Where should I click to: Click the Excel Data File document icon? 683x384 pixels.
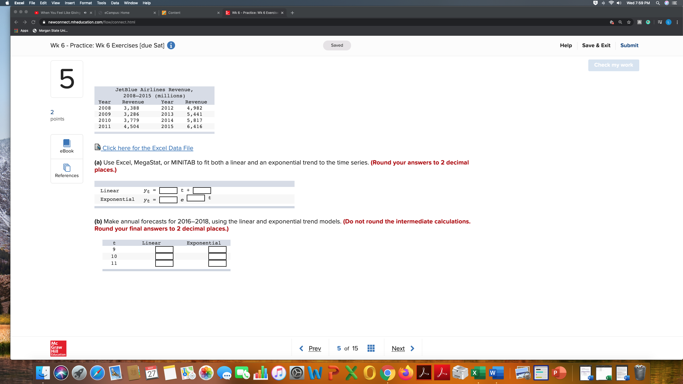pyautogui.click(x=97, y=146)
